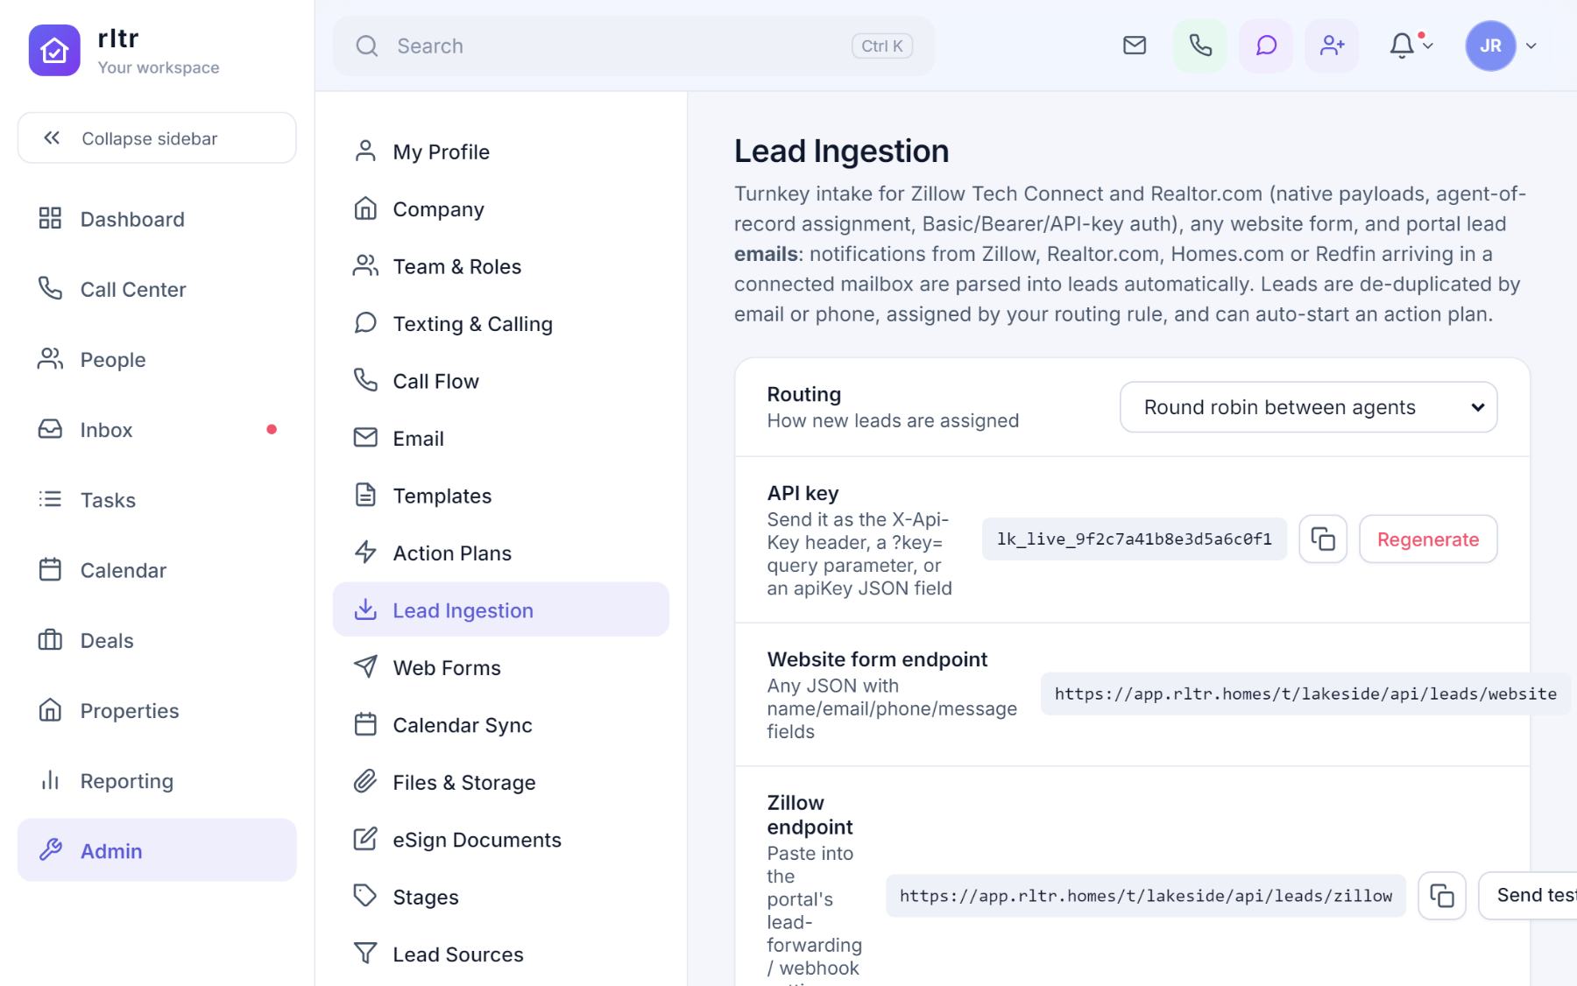Open notifications bell icon

(x=1402, y=46)
